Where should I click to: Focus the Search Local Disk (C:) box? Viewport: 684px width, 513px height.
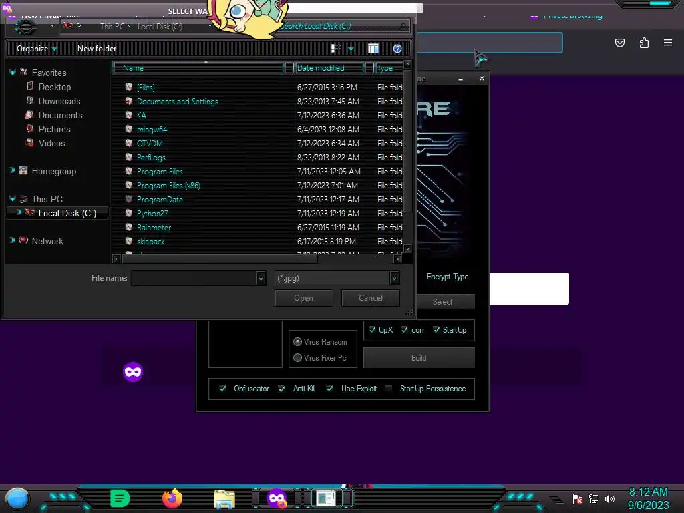pos(344,26)
